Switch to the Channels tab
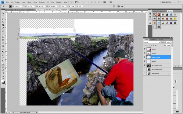The height and width of the screenshot is (114, 183). pos(153,40)
